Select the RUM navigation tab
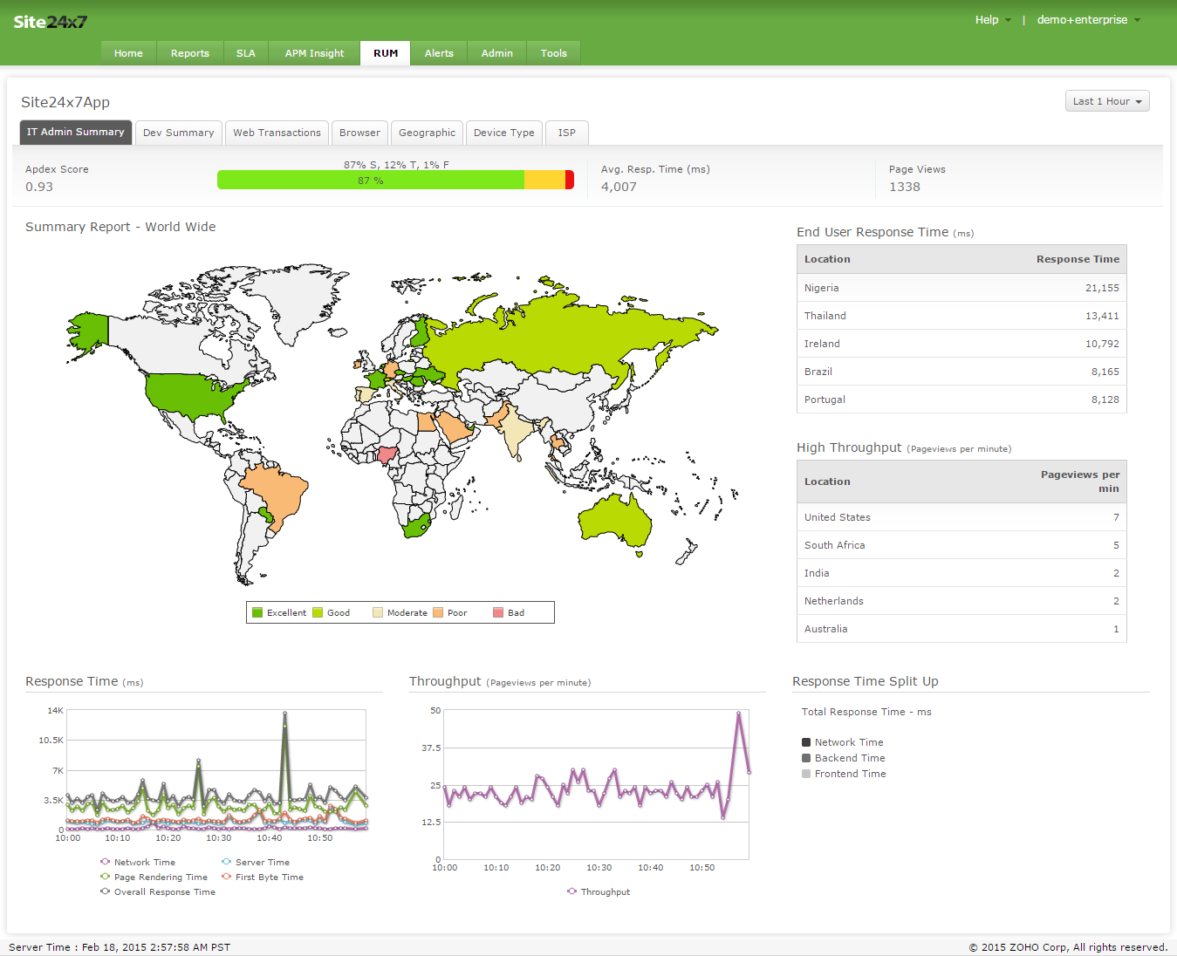This screenshot has height=956, width=1177. click(x=386, y=53)
